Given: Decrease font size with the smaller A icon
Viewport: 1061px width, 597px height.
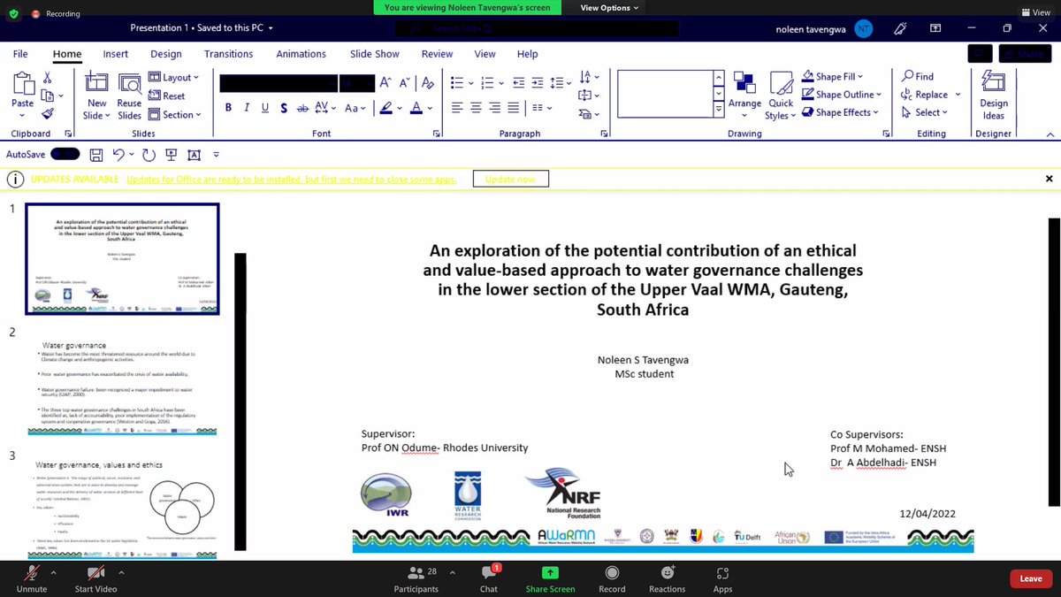Looking at the screenshot, I should [x=404, y=82].
